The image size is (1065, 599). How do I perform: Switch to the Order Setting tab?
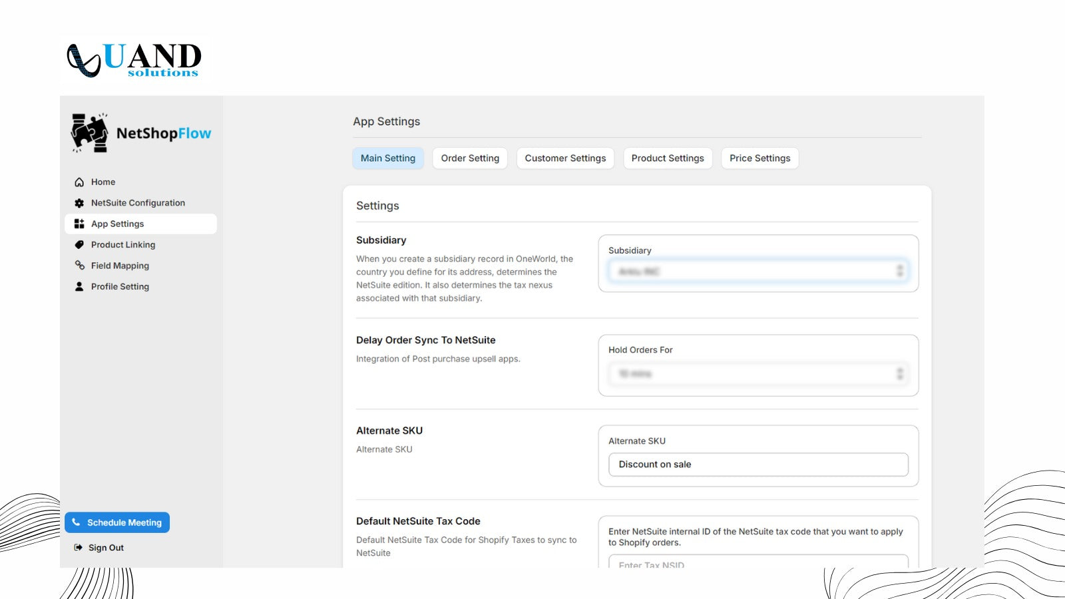[469, 158]
